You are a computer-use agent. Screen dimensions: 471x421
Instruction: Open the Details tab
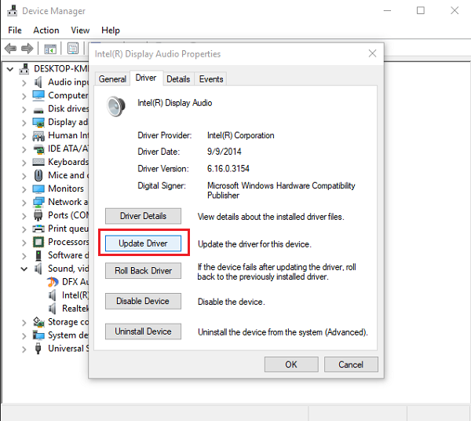coord(178,79)
